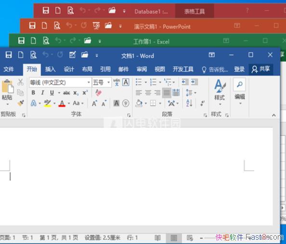
Task: Apply yellow text highlight color
Action: [47, 103]
